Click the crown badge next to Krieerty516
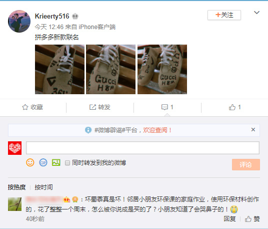The image size is (268, 229). point(75,16)
